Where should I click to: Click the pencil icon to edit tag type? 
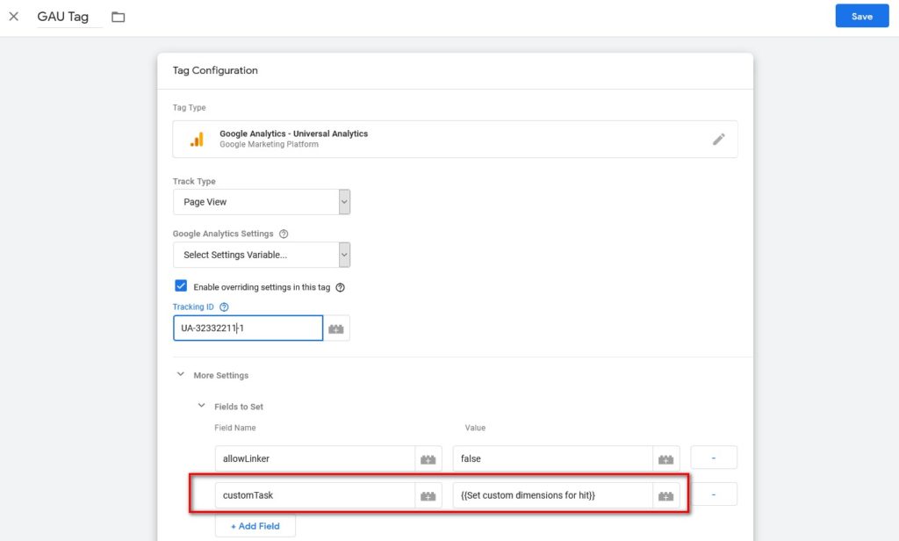pos(718,139)
